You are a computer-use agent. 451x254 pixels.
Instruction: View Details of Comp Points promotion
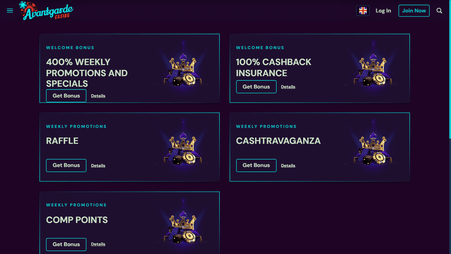98,244
